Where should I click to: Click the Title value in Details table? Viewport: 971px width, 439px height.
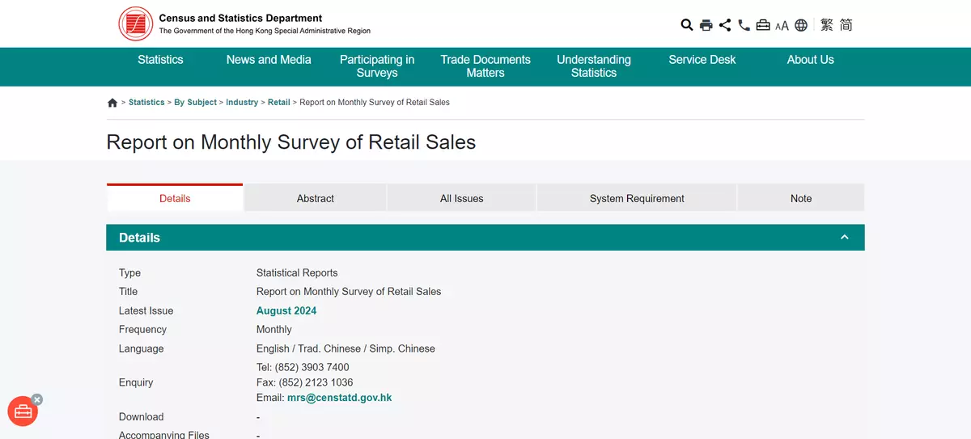point(349,291)
